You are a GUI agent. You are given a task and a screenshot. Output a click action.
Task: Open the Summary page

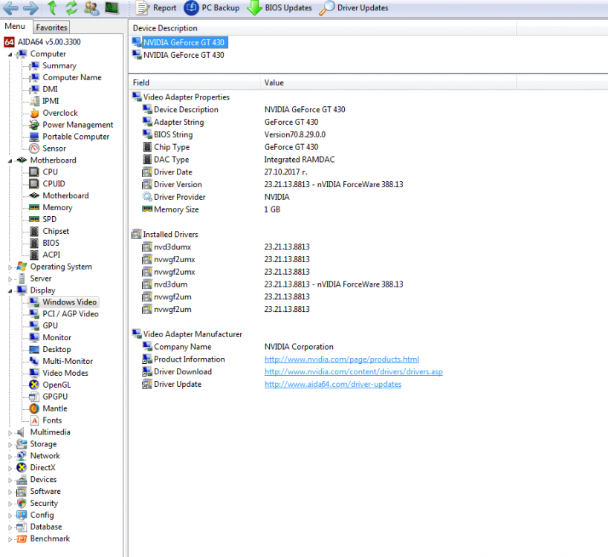click(59, 66)
